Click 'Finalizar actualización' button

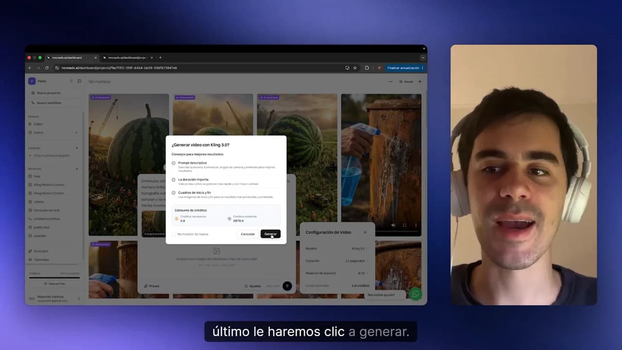point(405,68)
